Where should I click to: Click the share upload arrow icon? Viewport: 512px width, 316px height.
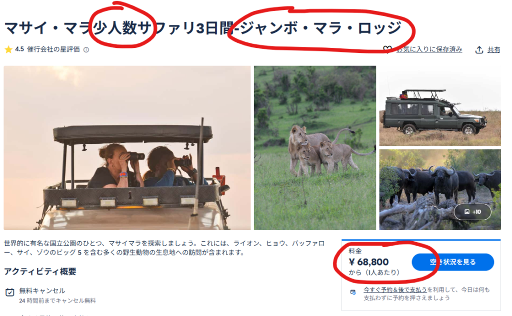pyautogui.click(x=479, y=50)
